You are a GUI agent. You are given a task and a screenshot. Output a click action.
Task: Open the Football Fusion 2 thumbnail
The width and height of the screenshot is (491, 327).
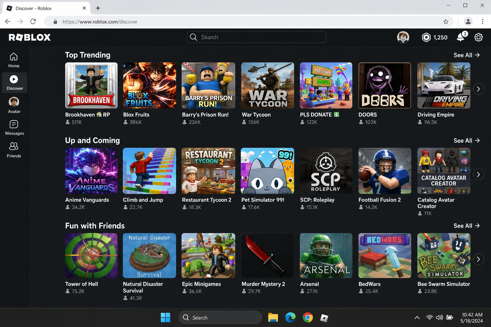click(x=385, y=171)
